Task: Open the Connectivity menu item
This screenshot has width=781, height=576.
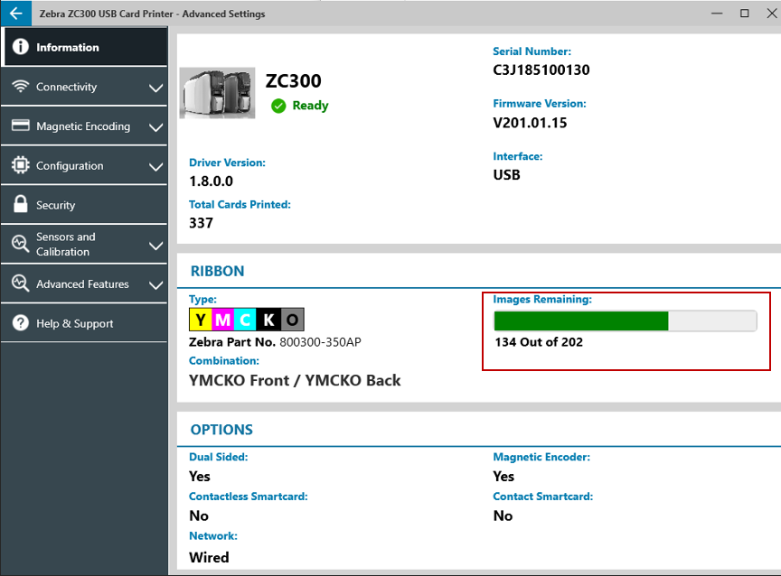Action: tap(84, 87)
